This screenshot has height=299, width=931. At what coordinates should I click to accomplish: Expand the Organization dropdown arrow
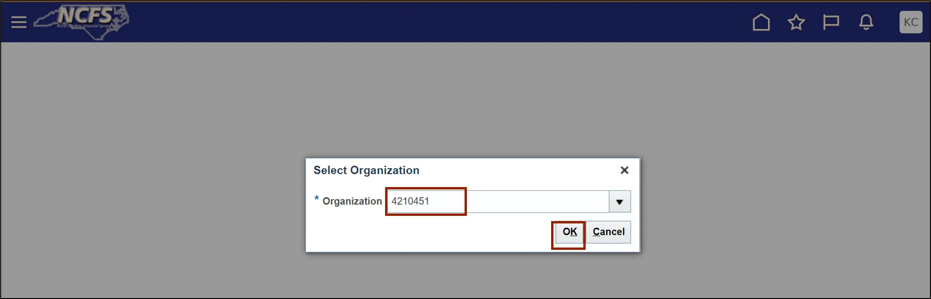pos(620,202)
